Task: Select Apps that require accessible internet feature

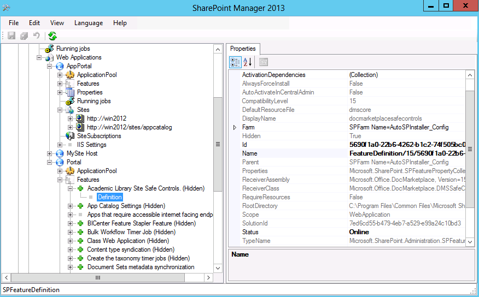Action: coord(150,215)
